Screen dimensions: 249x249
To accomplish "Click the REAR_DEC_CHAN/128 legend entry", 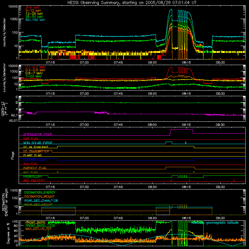I will tap(41, 201).
